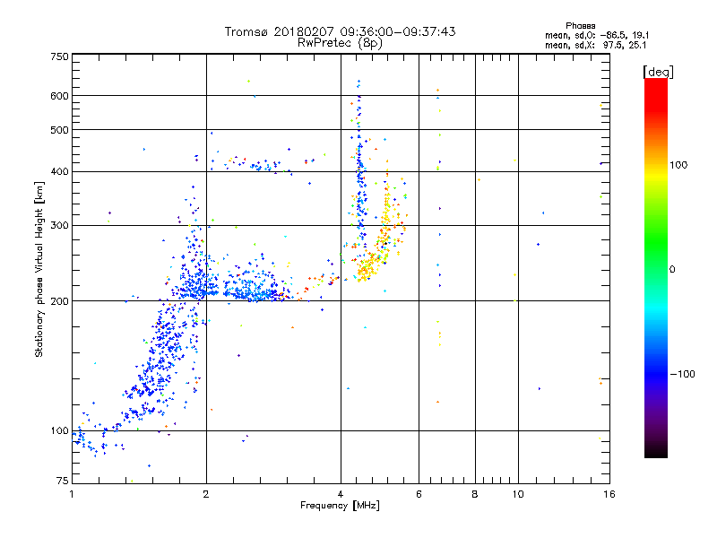
Task: Click the colorbar label "0"
Action: tap(672, 270)
